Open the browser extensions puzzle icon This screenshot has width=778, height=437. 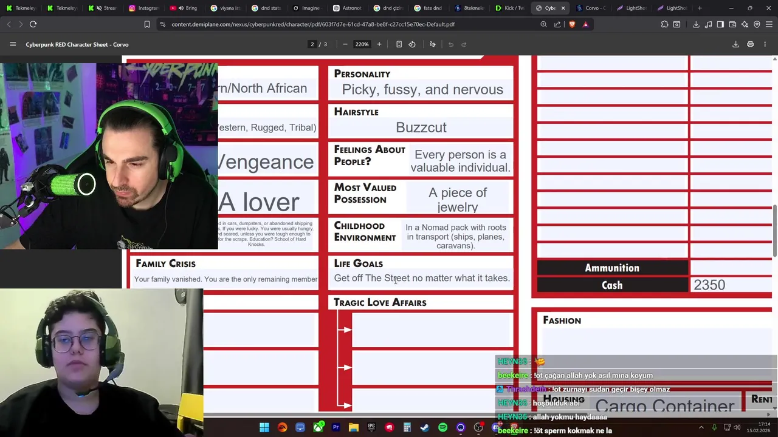(x=664, y=24)
